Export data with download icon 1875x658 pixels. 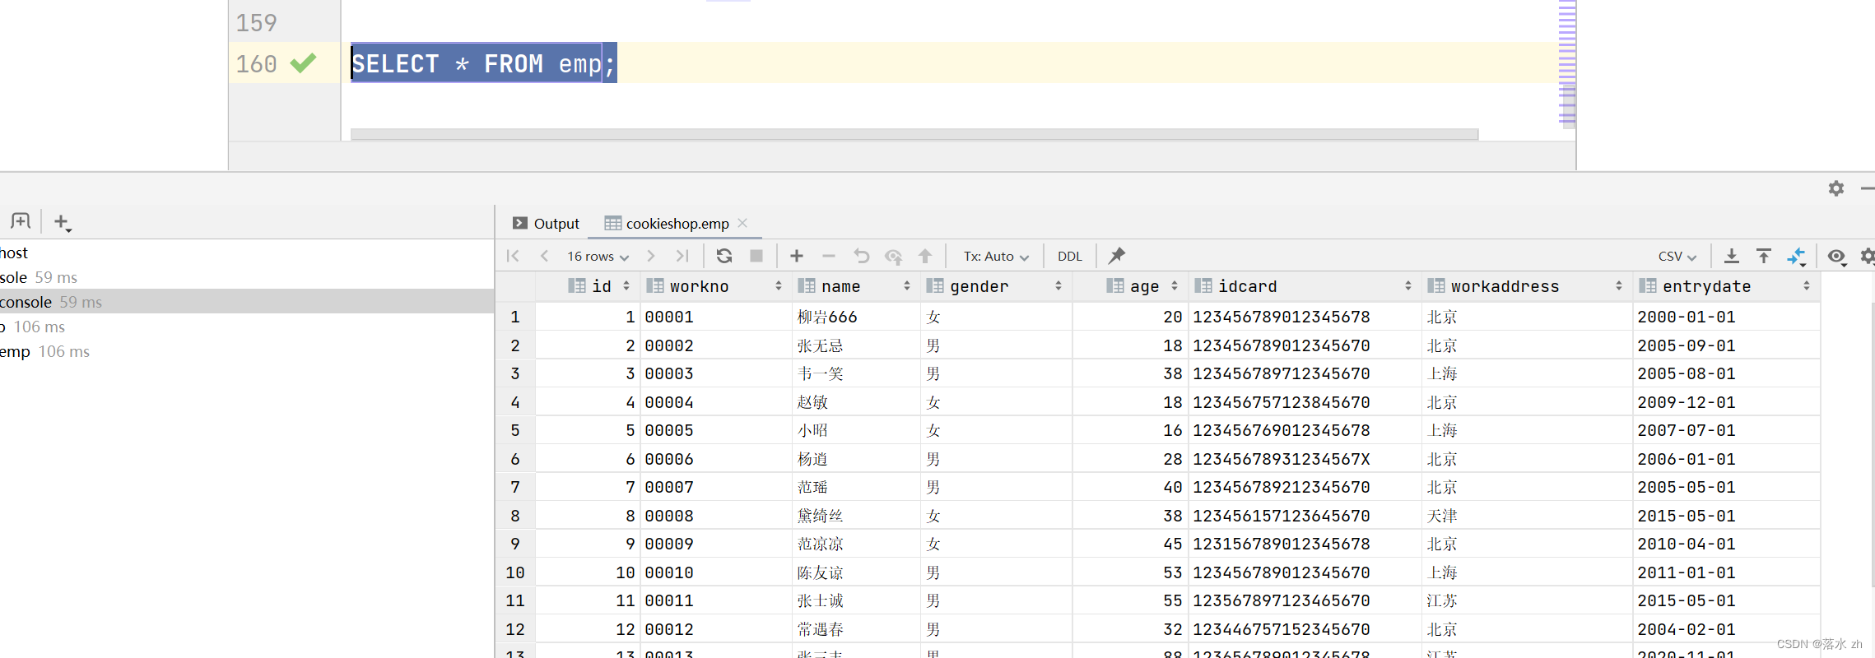tap(1732, 256)
